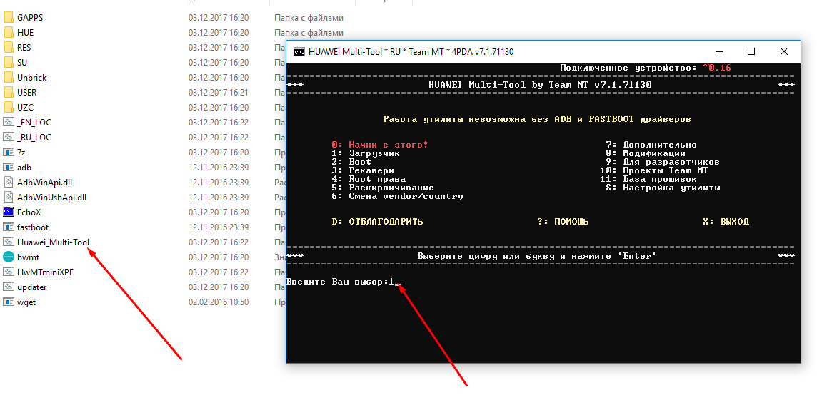The height and width of the screenshot is (410, 832).
Task: Click console option '4: Root права'
Action: pyautogui.click(x=369, y=179)
